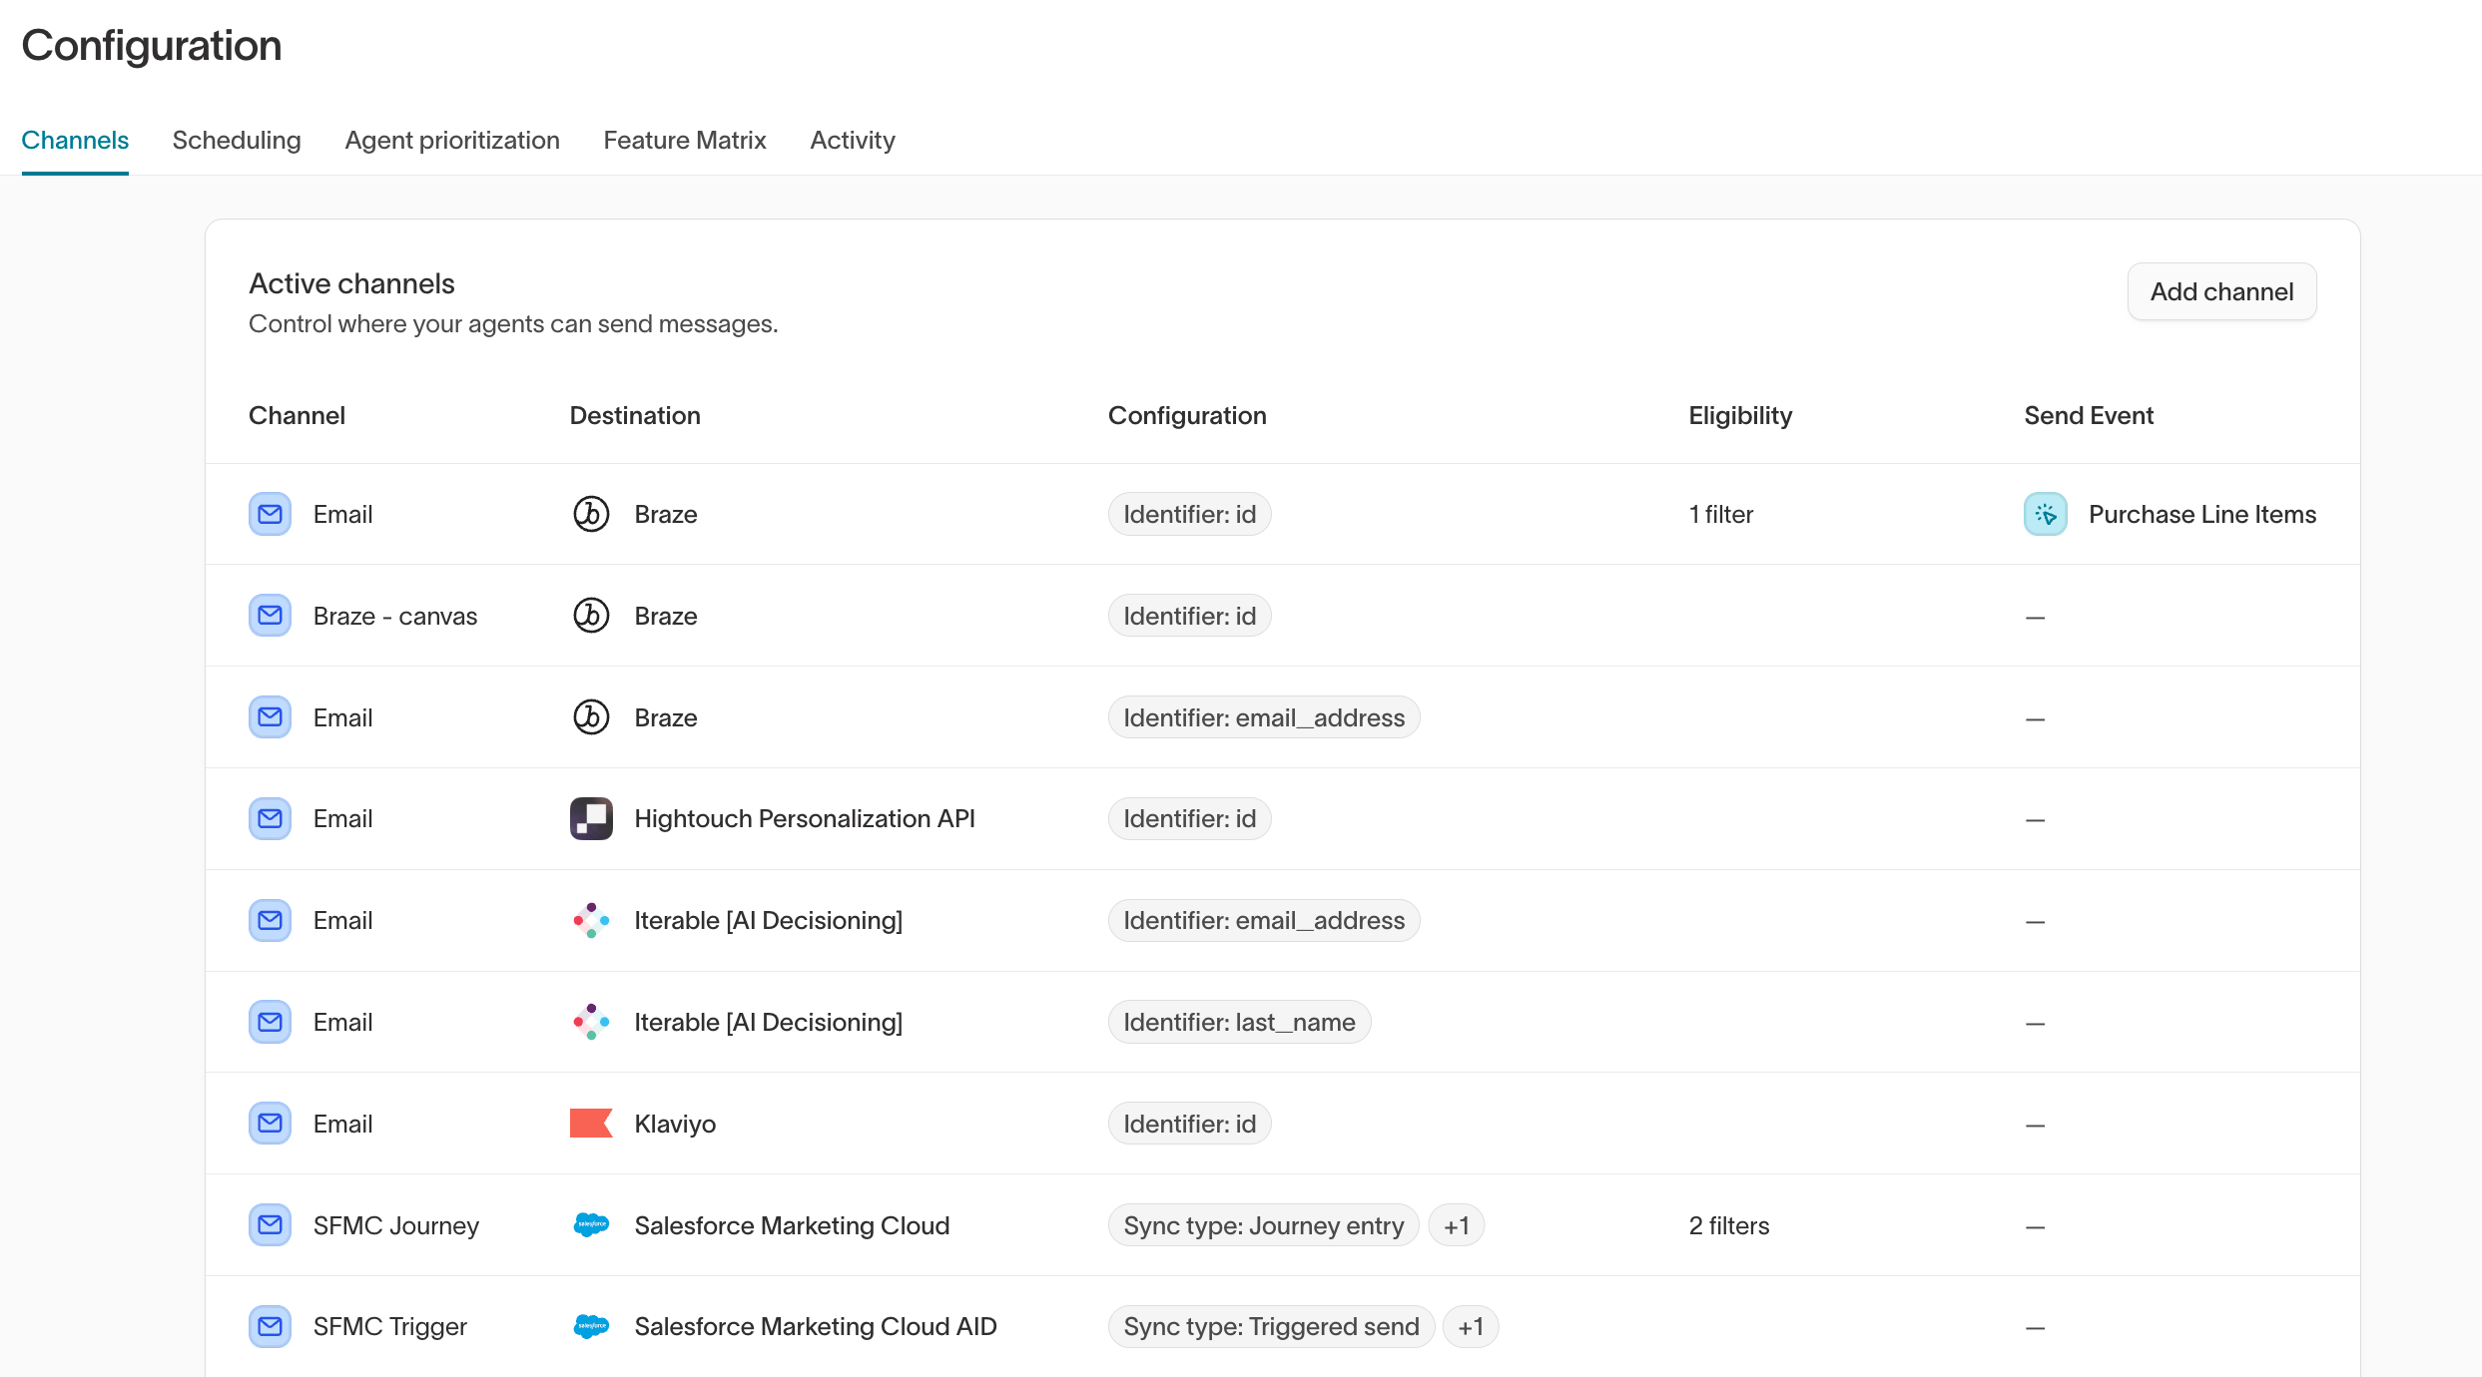The width and height of the screenshot is (2482, 1377).
Task: Click the email icon in the Hightouch Personalization API row
Action: tap(270, 818)
